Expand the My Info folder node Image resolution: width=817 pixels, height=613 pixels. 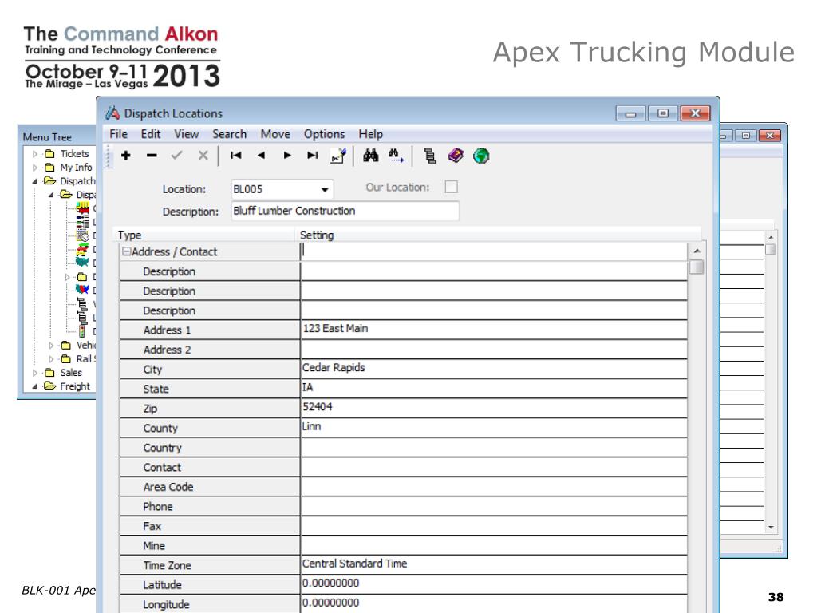point(35,168)
